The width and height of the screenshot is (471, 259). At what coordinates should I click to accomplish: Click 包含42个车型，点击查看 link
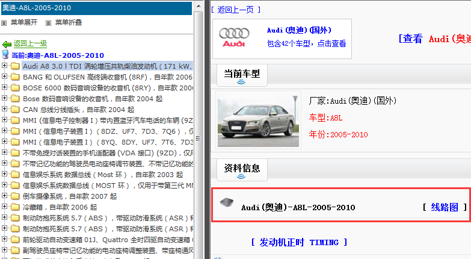point(306,43)
